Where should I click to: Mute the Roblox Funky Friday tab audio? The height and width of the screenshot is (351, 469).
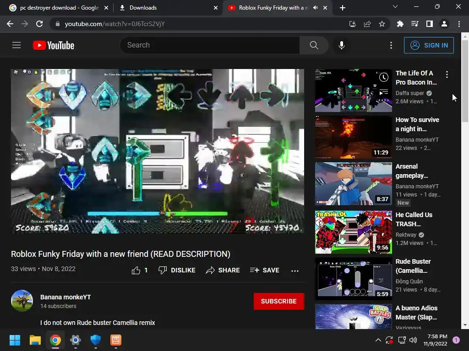coord(315,8)
